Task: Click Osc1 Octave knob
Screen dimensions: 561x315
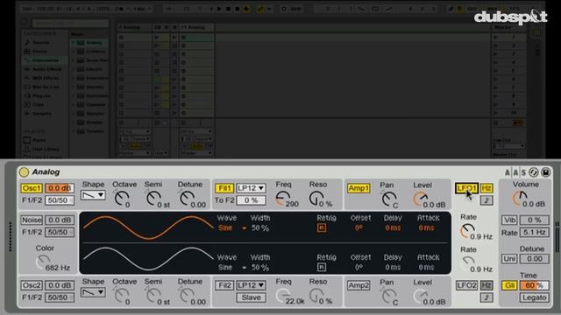Action: click(122, 198)
